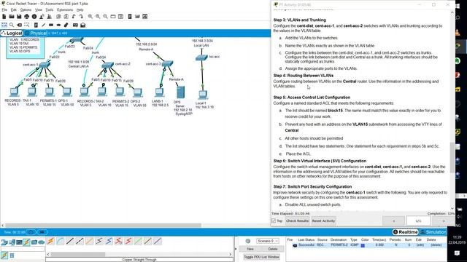Click the workspace horizontal scrollbar

[x=103, y=225]
